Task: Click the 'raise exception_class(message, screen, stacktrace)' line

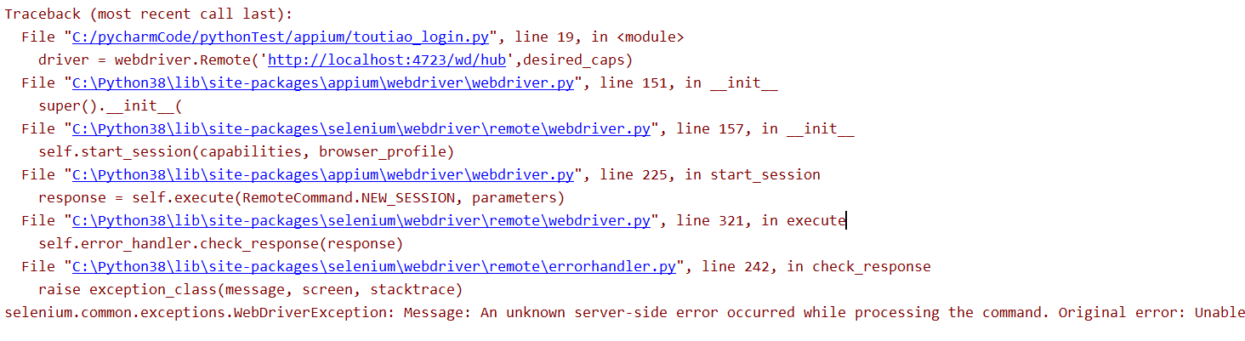Action: pyautogui.click(x=251, y=289)
